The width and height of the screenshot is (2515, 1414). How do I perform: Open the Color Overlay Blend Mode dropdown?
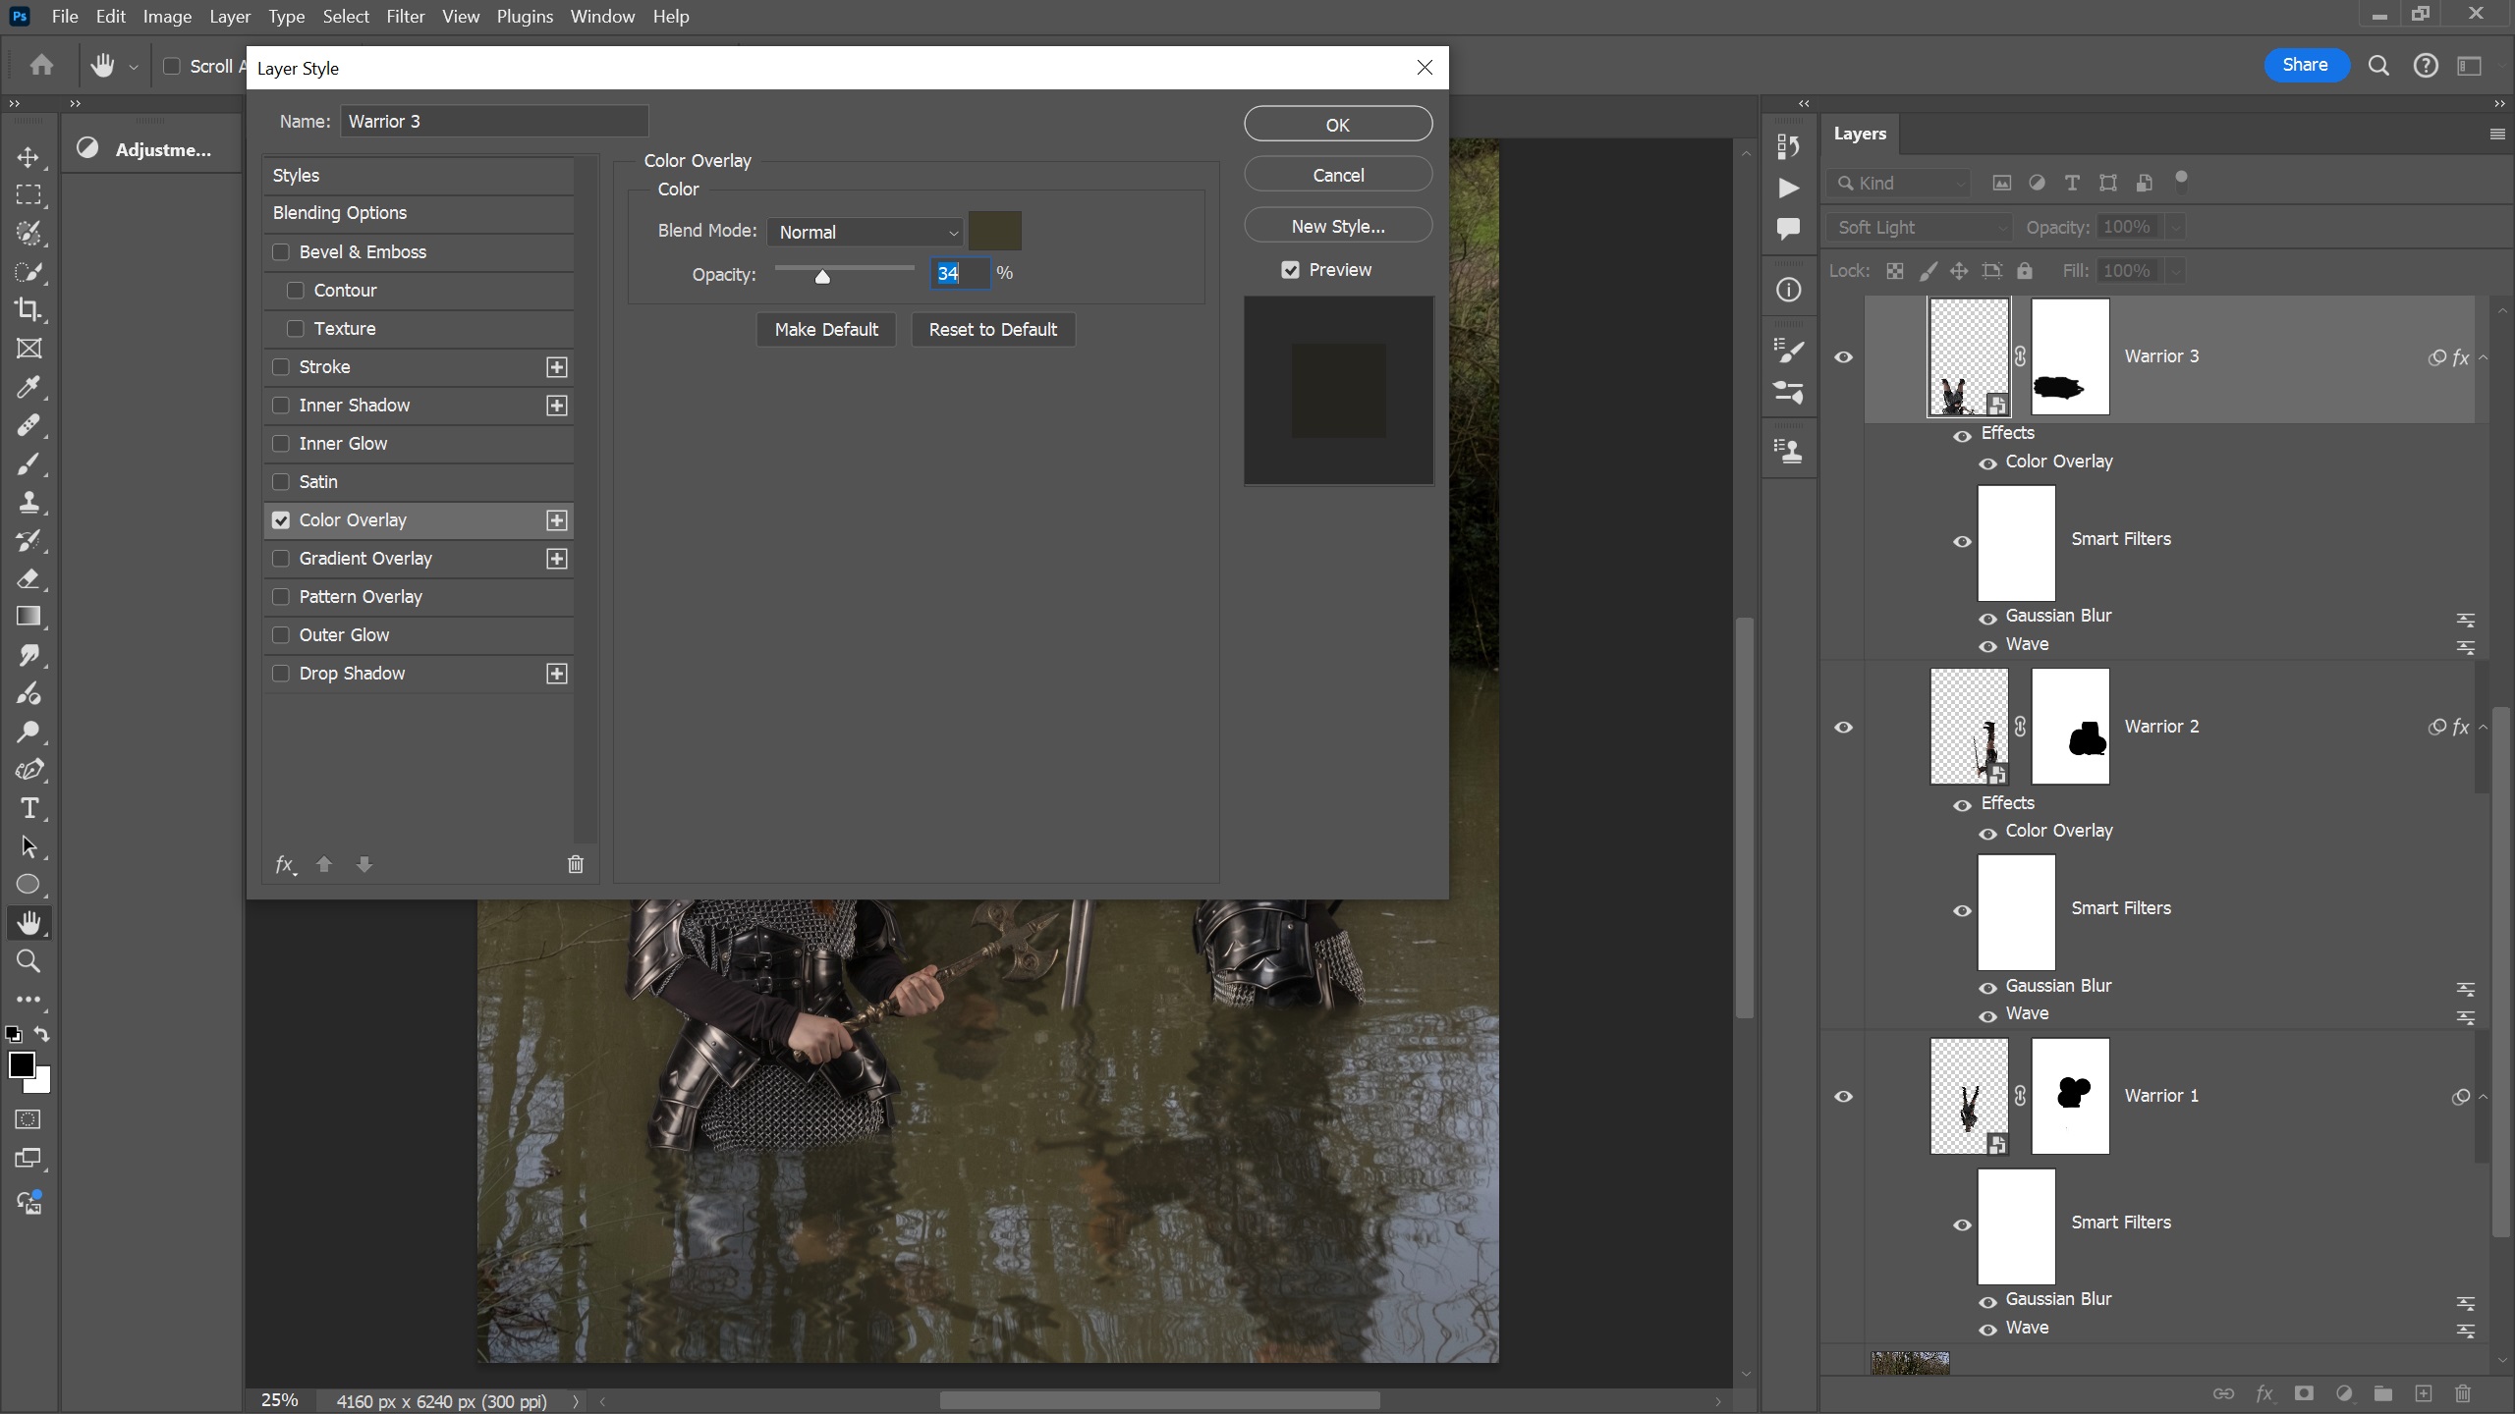(x=866, y=232)
